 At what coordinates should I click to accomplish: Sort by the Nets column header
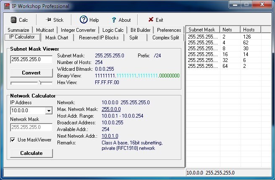click(x=230, y=30)
